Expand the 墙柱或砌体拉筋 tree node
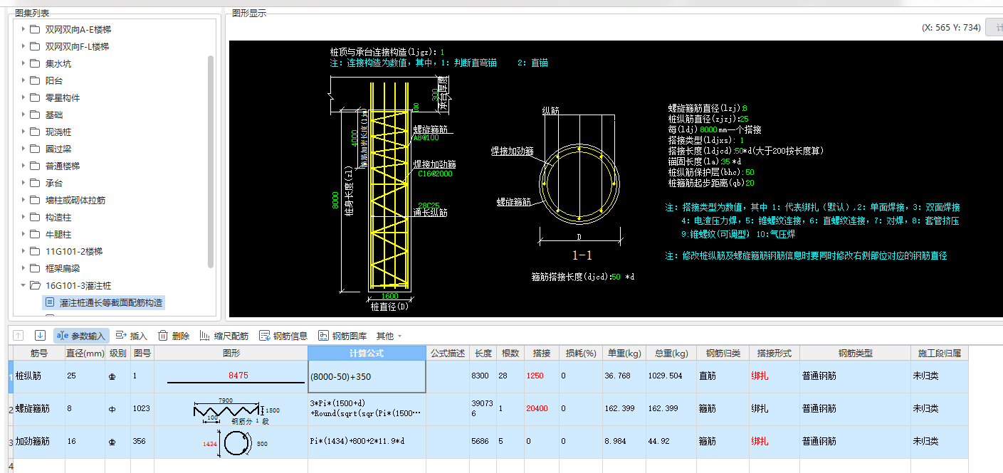 22,200
